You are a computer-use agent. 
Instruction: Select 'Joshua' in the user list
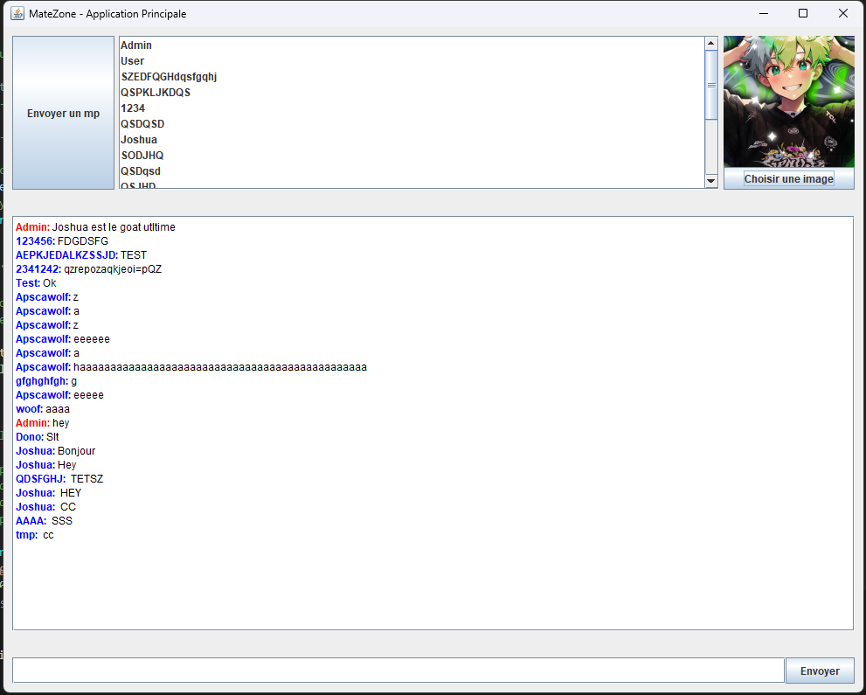pyautogui.click(x=139, y=140)
